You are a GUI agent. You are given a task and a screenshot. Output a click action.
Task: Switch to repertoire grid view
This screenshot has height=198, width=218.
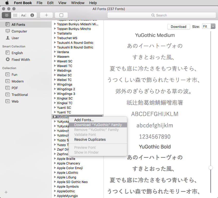click(x=15, y=15)
